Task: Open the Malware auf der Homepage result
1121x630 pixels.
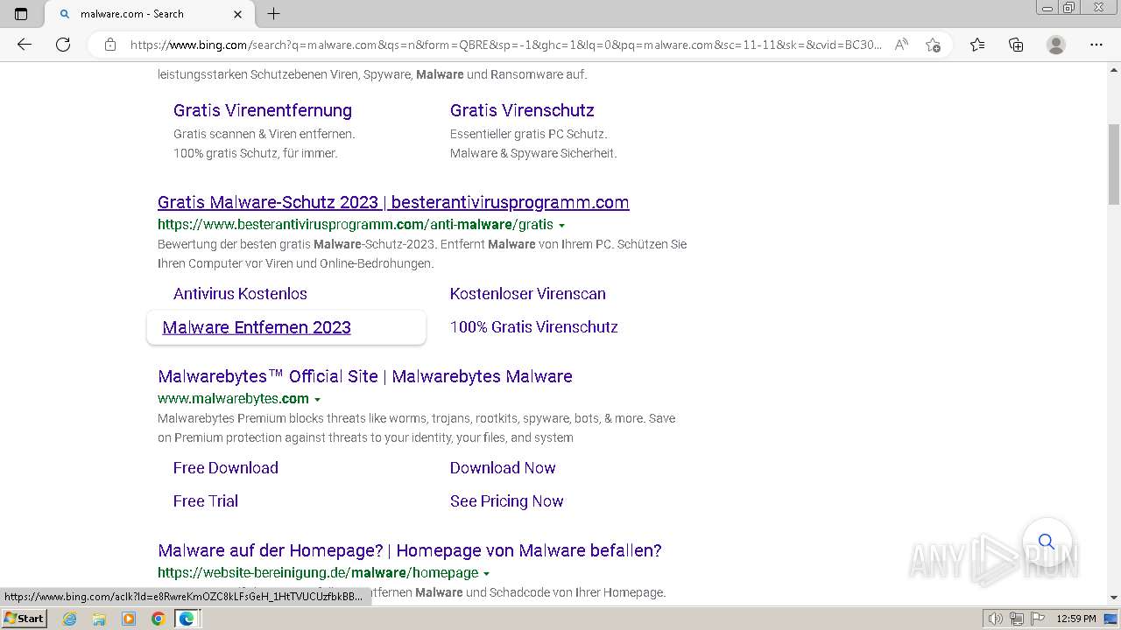Action: pyautogui.click(x=410, y=550)
